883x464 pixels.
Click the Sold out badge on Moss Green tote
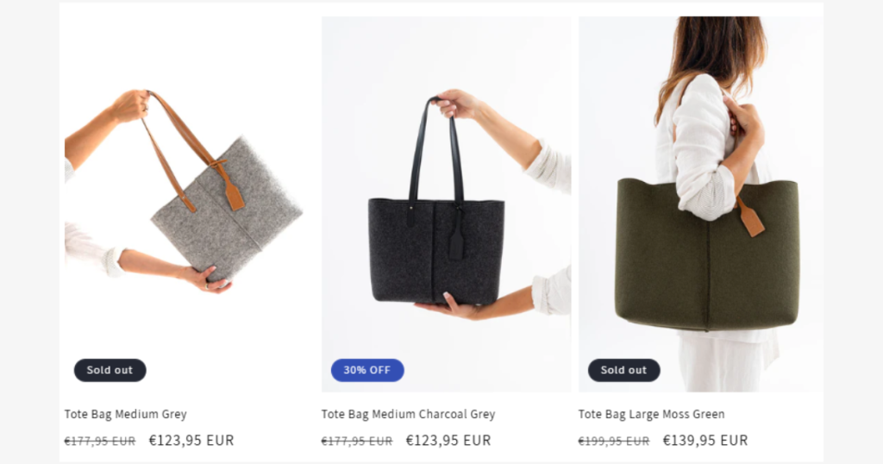(624, 370)
